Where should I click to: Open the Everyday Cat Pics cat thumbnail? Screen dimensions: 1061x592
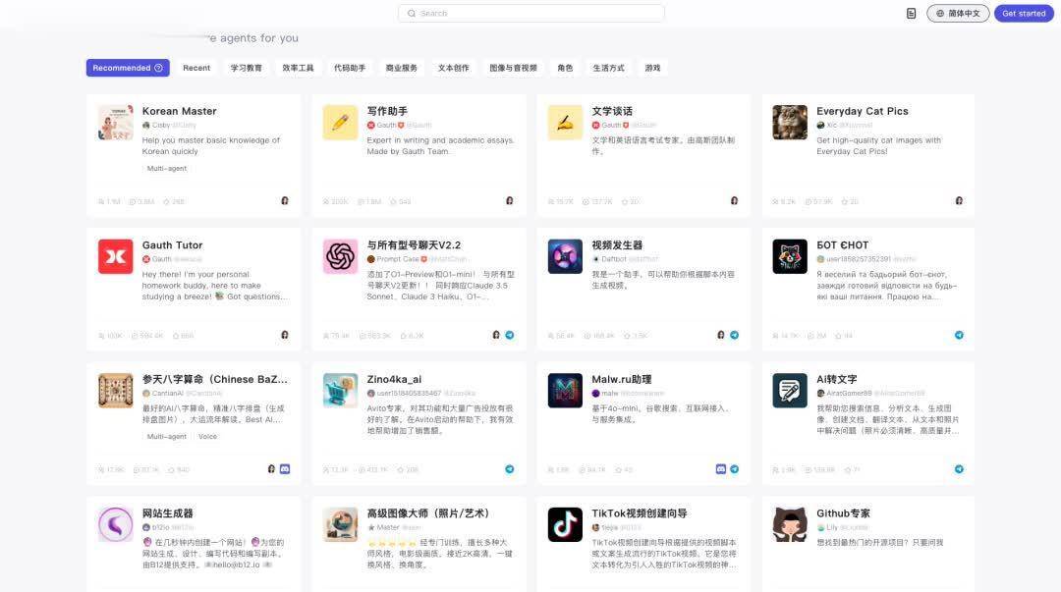click(x=790, y=122)
